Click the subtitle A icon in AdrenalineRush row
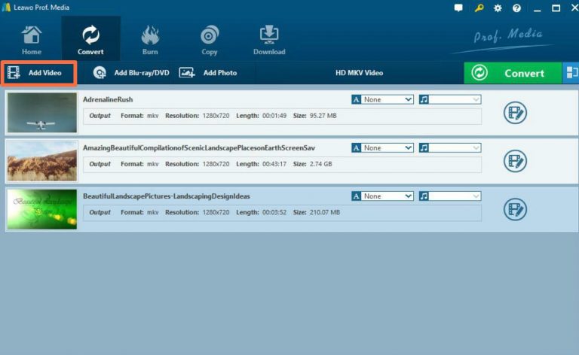 pos(357,99)
